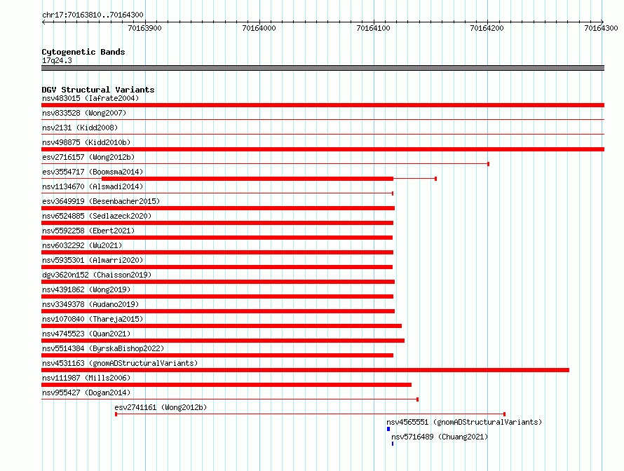
Task: Select the red bar for nsv498875
Action: (323, 149)
